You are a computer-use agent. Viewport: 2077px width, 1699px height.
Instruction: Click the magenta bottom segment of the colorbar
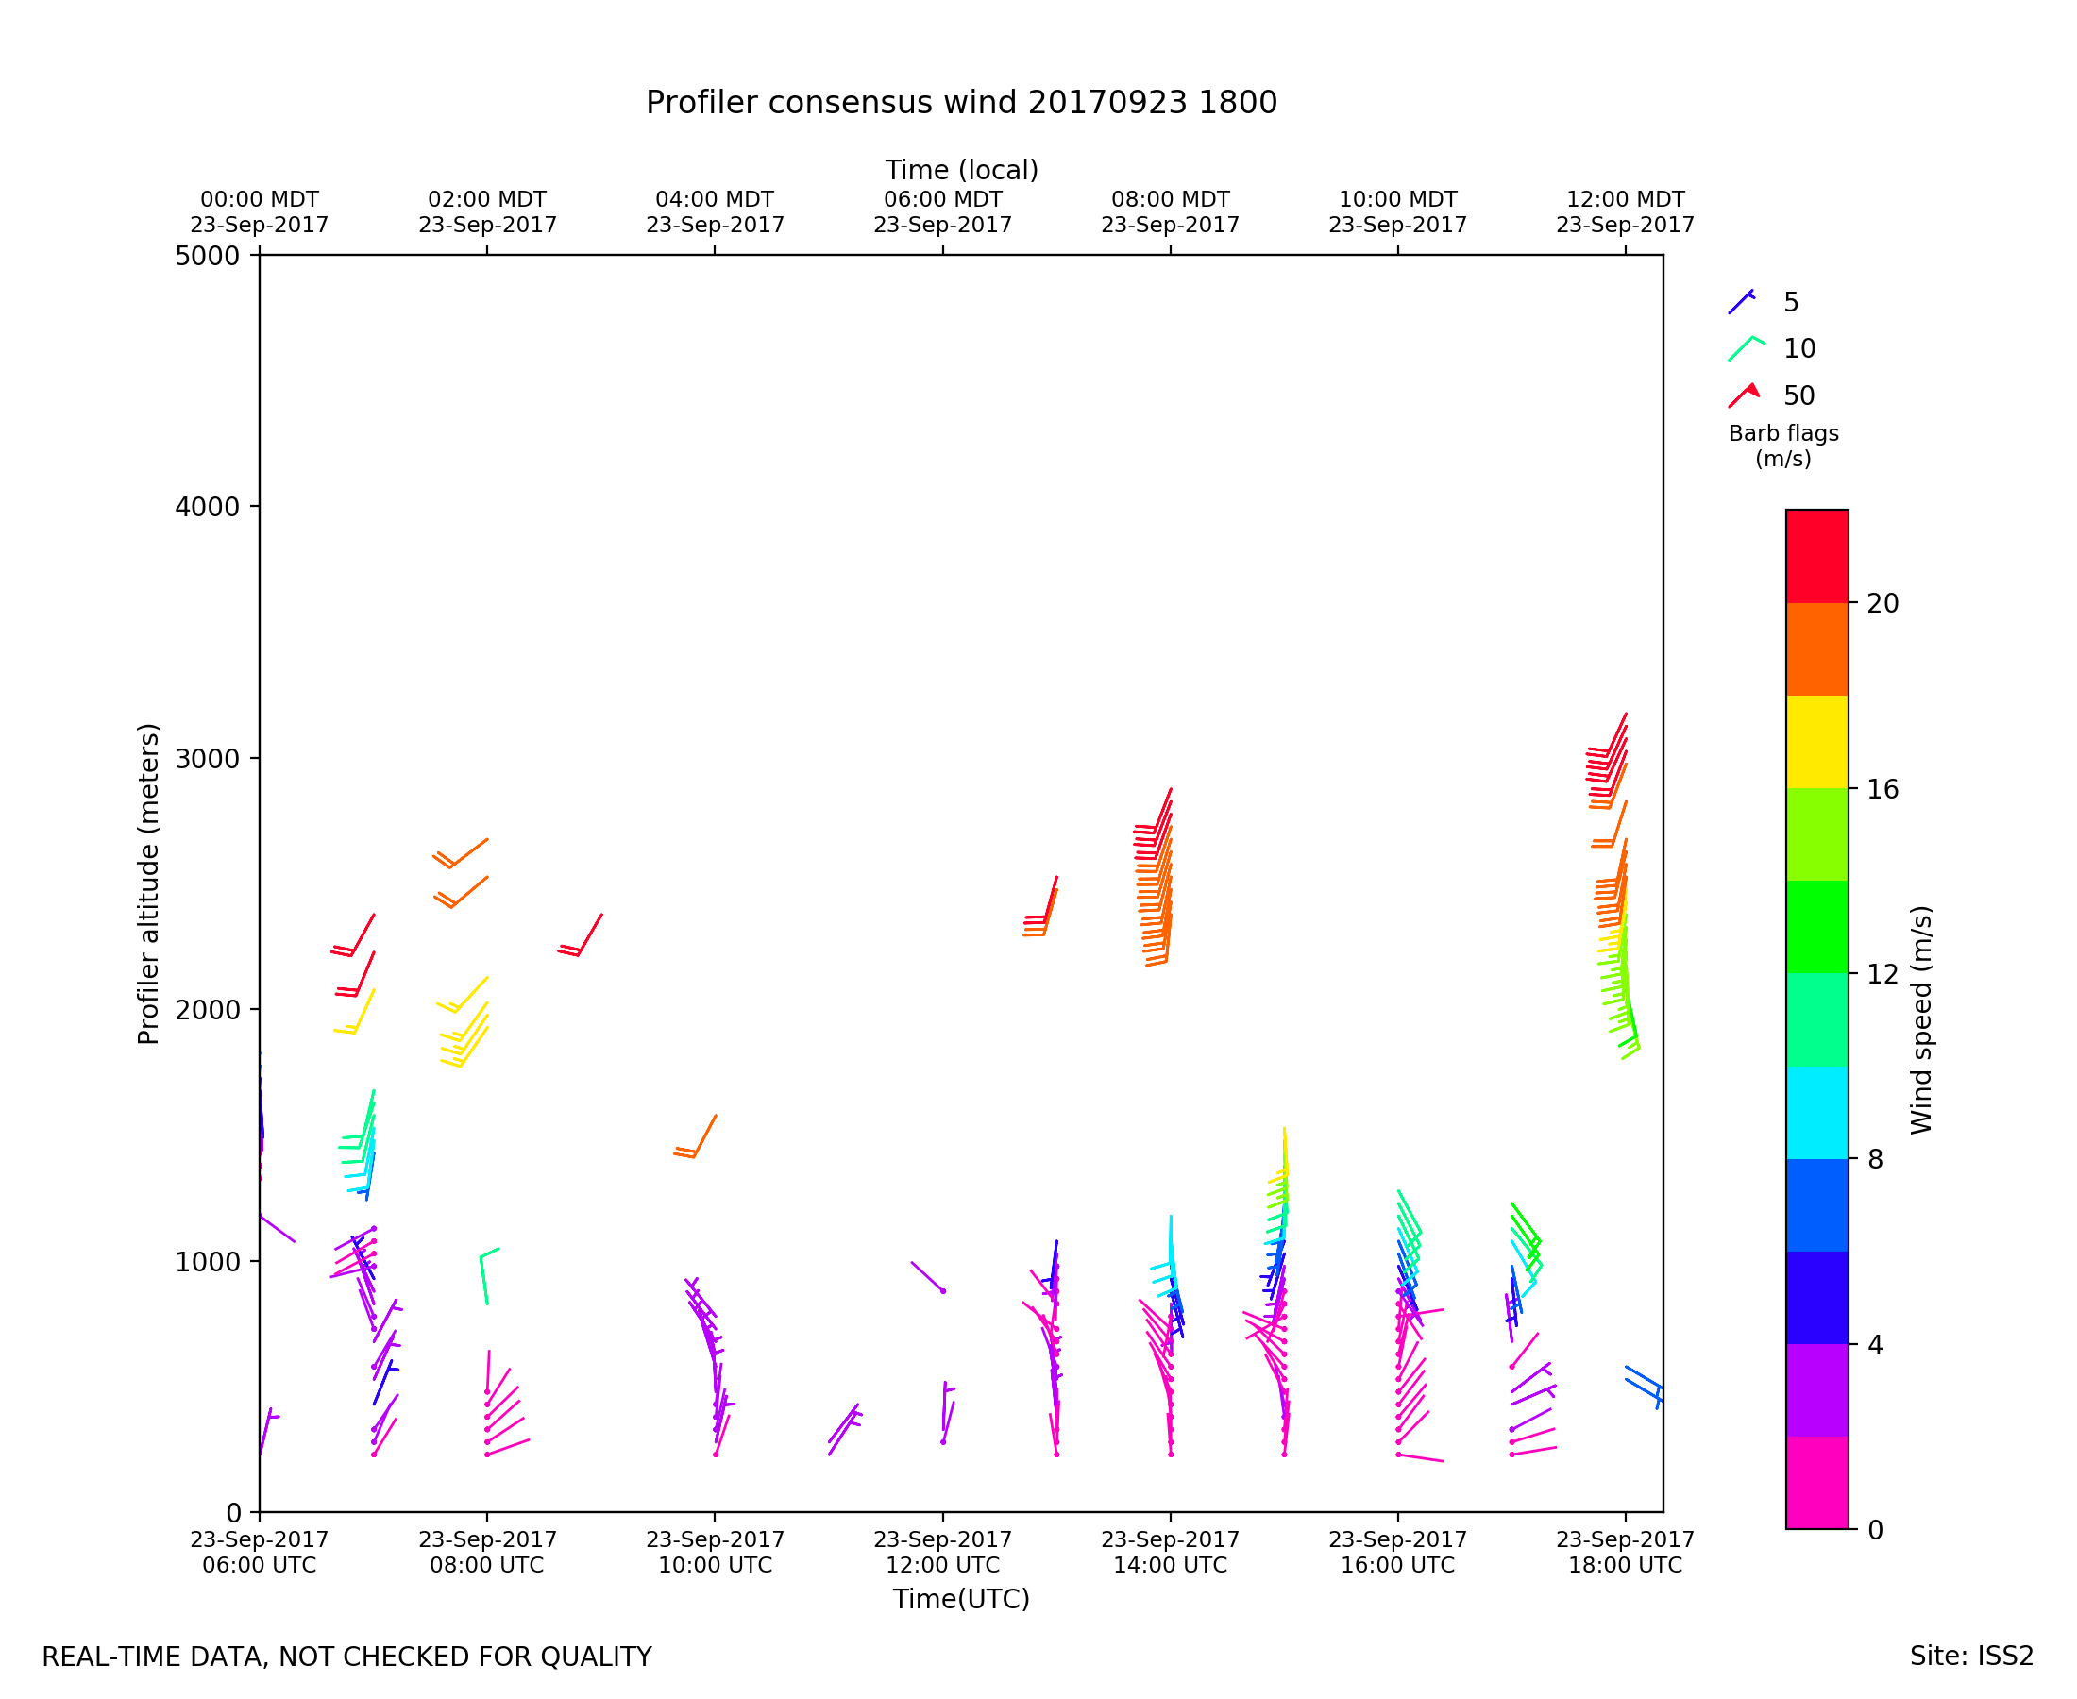(1816, 1483)
